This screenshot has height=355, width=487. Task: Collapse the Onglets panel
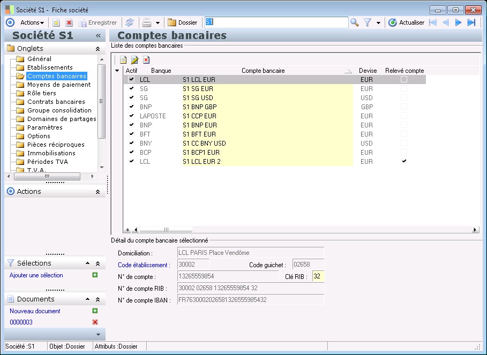[98, 49]
